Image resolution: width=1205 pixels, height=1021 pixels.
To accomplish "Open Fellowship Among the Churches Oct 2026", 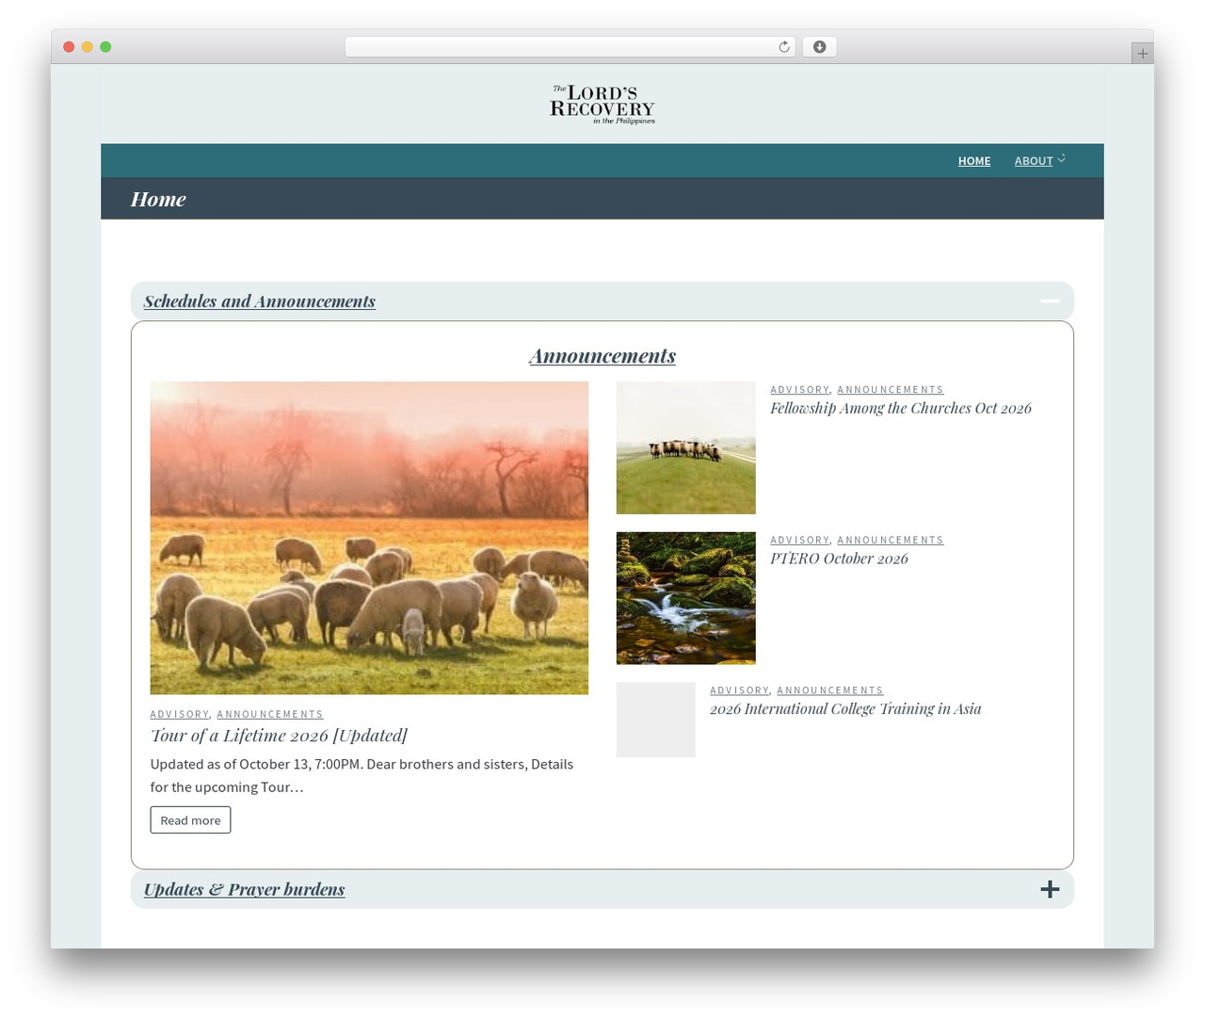I will (901, 408).
